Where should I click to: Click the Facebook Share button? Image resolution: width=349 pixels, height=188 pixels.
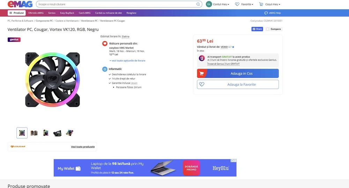(257, 29)
